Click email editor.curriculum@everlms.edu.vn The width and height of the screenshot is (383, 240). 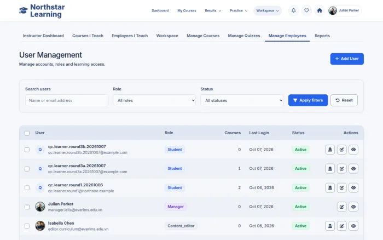coord(78,229)
